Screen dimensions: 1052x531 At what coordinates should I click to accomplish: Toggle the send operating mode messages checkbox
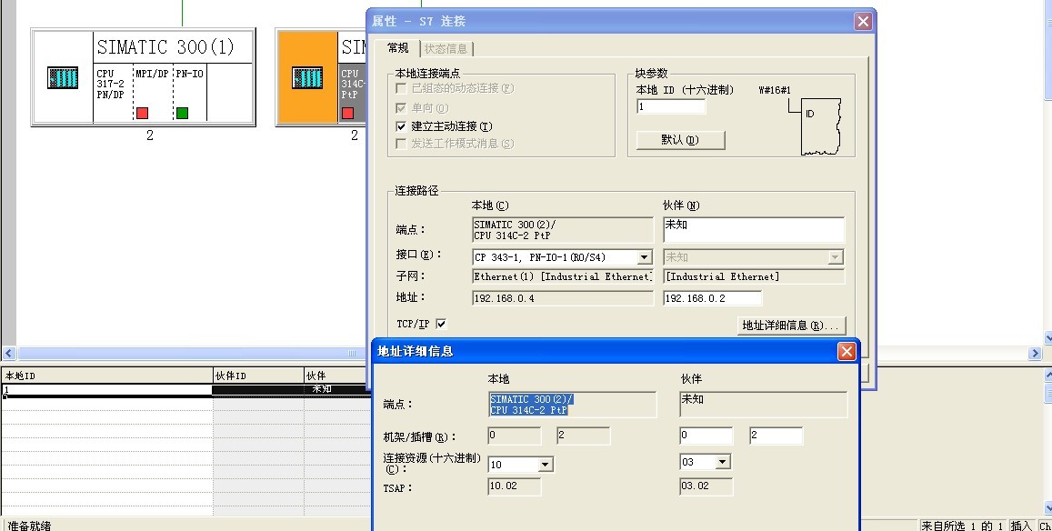[x=401, y=144]
